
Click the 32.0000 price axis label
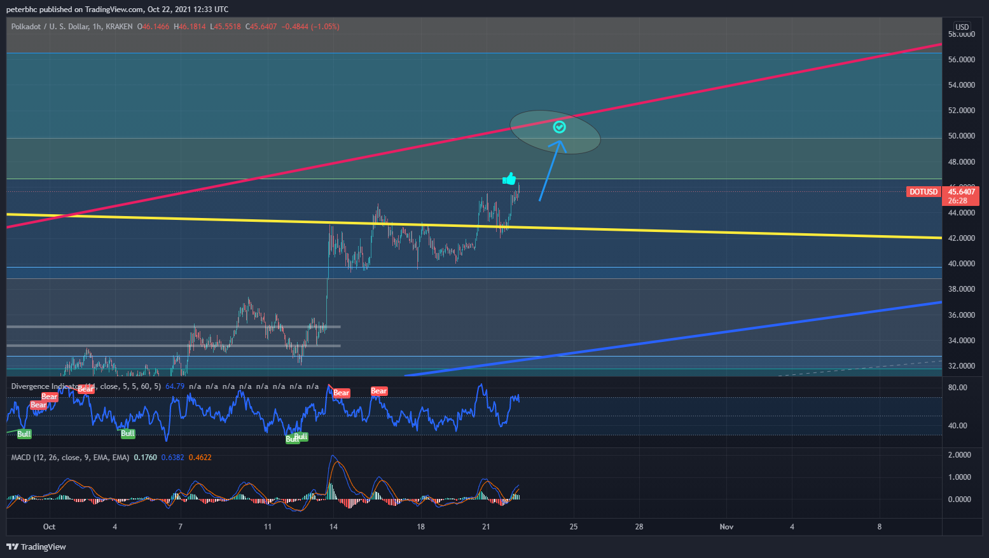961,366
